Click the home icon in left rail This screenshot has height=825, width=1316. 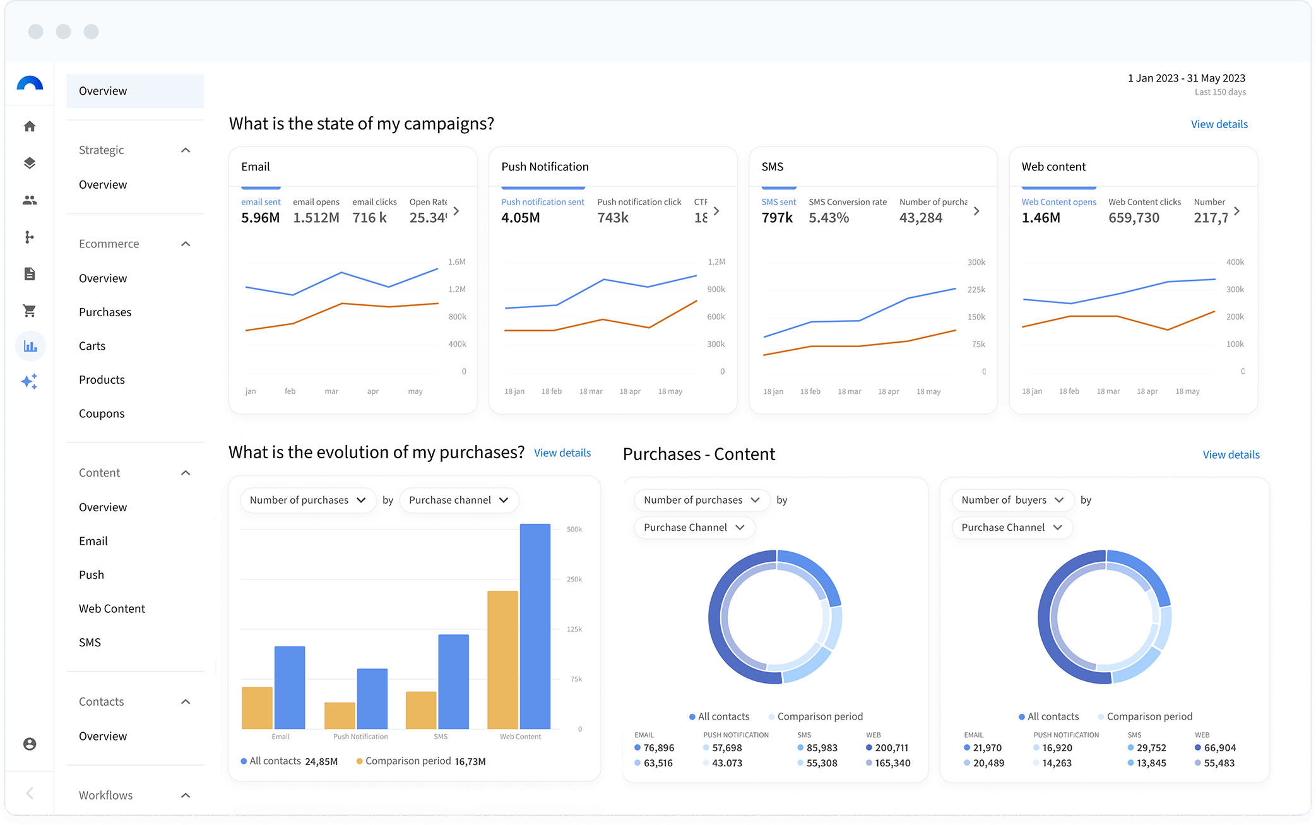pyautogui.click(x=30, y=126)
